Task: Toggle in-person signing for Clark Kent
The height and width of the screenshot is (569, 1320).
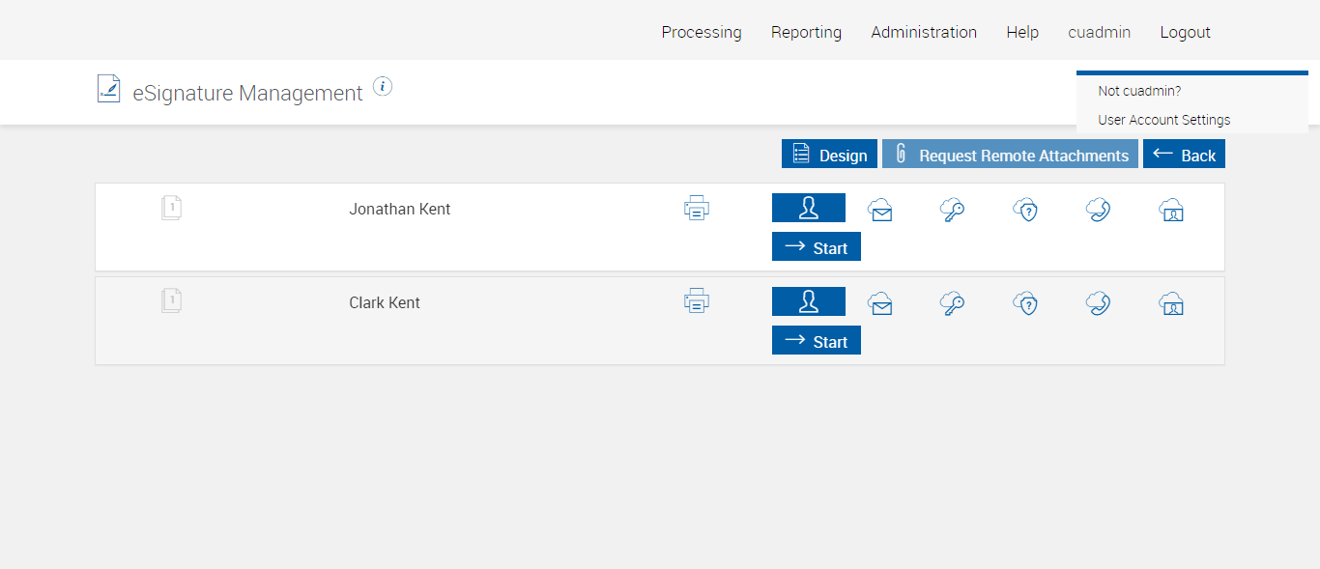Action: pos(809,301)
